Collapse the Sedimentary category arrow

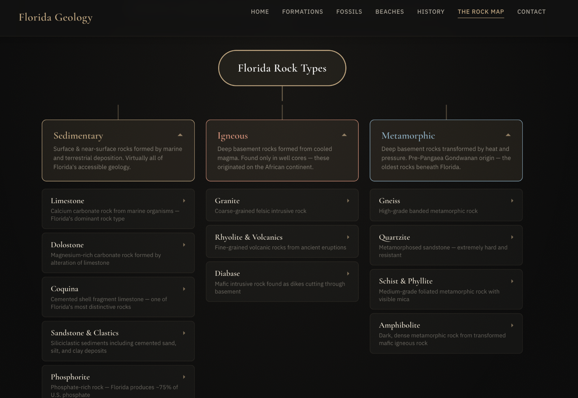pos(180,135)
